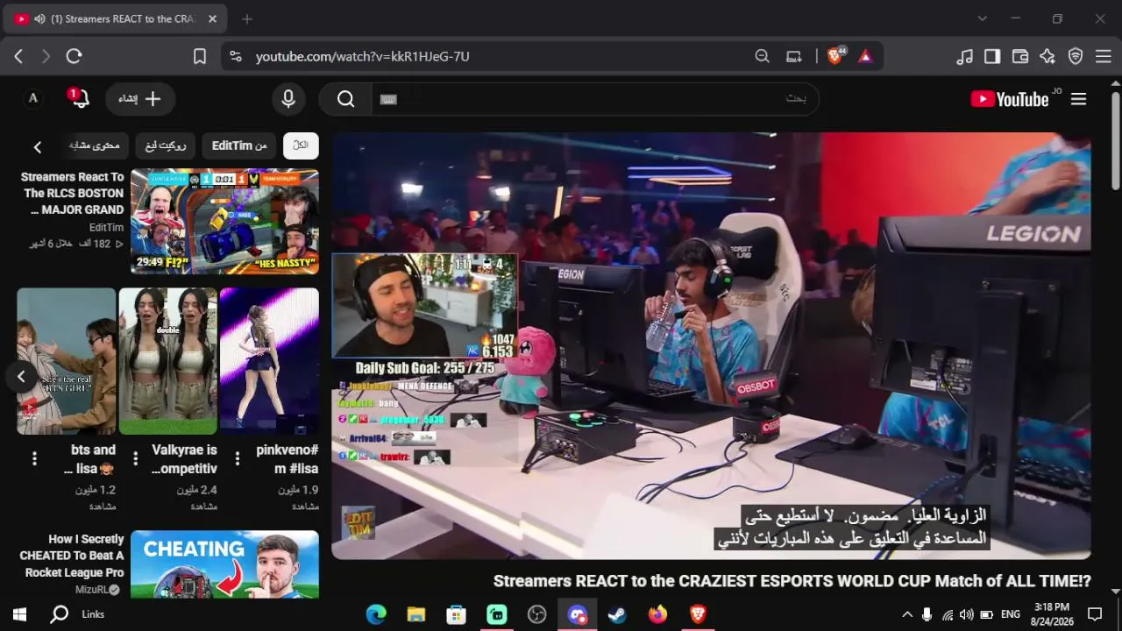Viewport: 1122px width, 631px height.
Task: Launch Firefox from the taskbar
Action: pyautogui.click(x=657, y=614)
